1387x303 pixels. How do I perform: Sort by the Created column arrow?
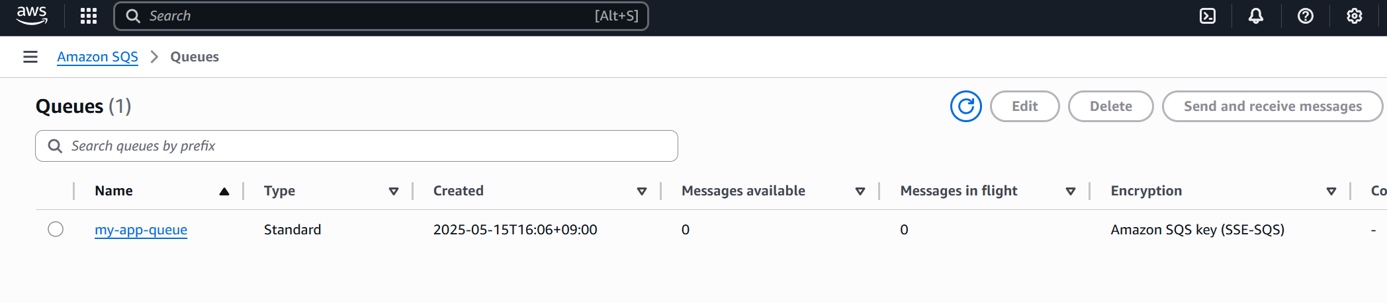tap(642, 191)
